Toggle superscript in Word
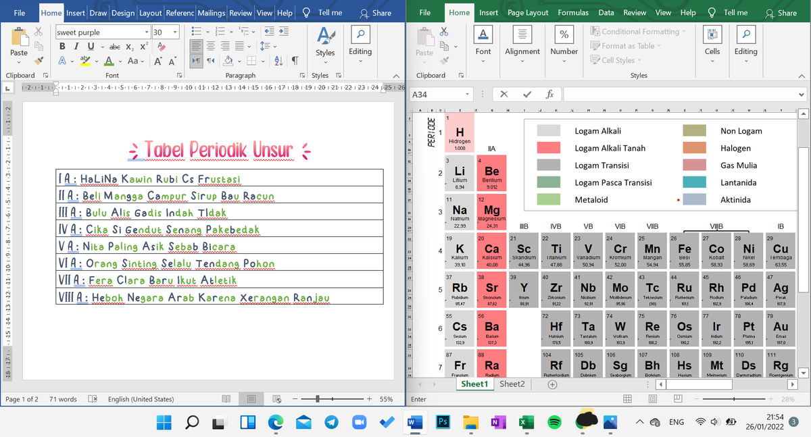811x437 pixels. pyautogui.click(x=143, y=46)
